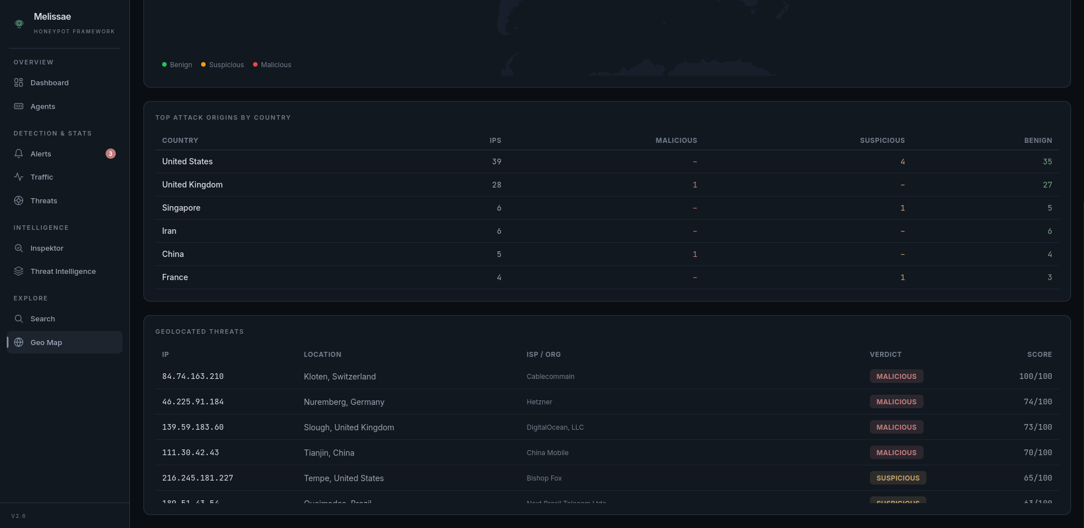Click the Hetzner ISP cell

coord(539,402)
